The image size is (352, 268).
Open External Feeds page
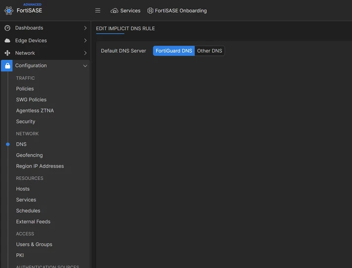click(33, 222)
